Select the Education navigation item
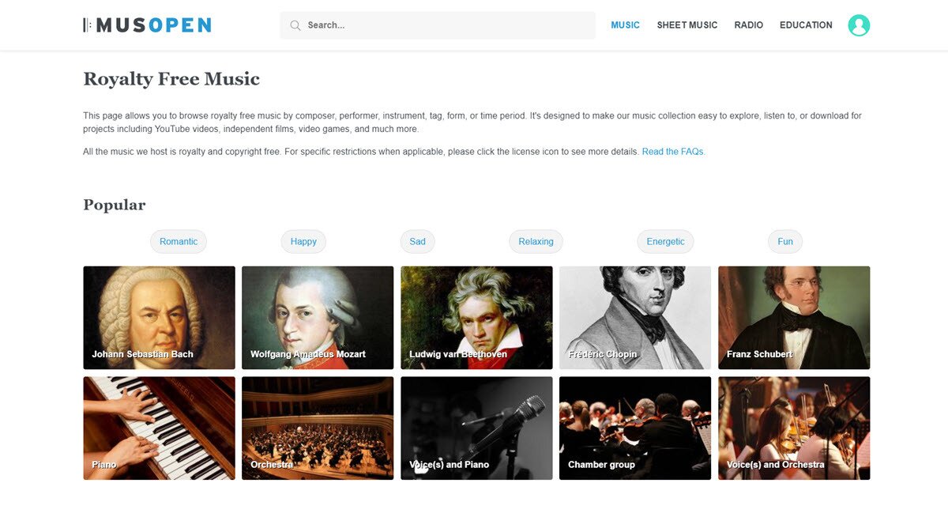Viewport: 948px width, 513px height. tap(806, 25)
